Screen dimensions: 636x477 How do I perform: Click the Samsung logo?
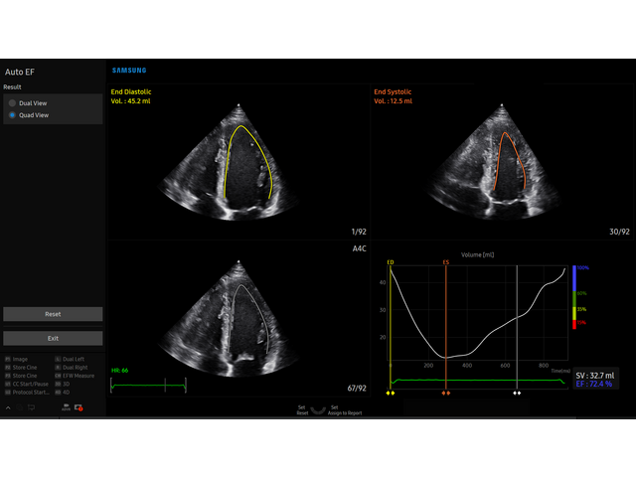tap(128, 71)
